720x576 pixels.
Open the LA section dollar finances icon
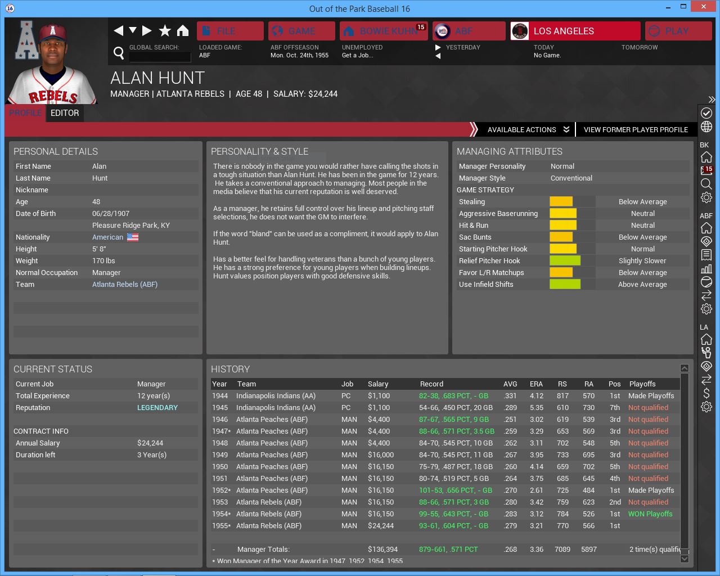[x=706, y=393]
